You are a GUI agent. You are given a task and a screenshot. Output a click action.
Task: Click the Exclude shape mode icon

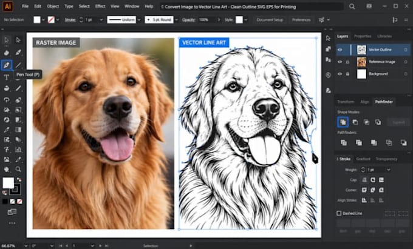[378, 122]
